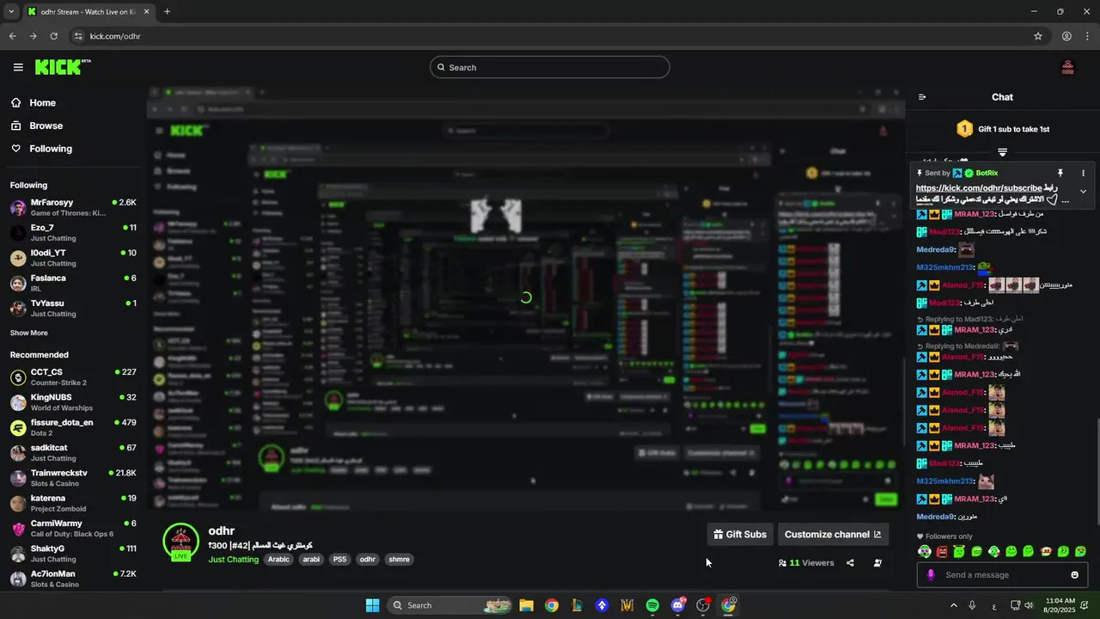Open CCT_CS recommended channel

(73, 377)
